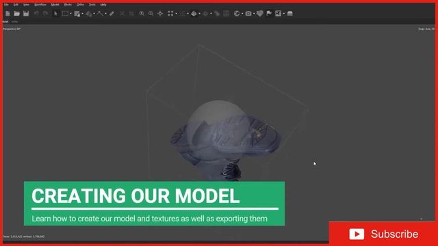Select the Navigation arrow tool

(55, 14)
